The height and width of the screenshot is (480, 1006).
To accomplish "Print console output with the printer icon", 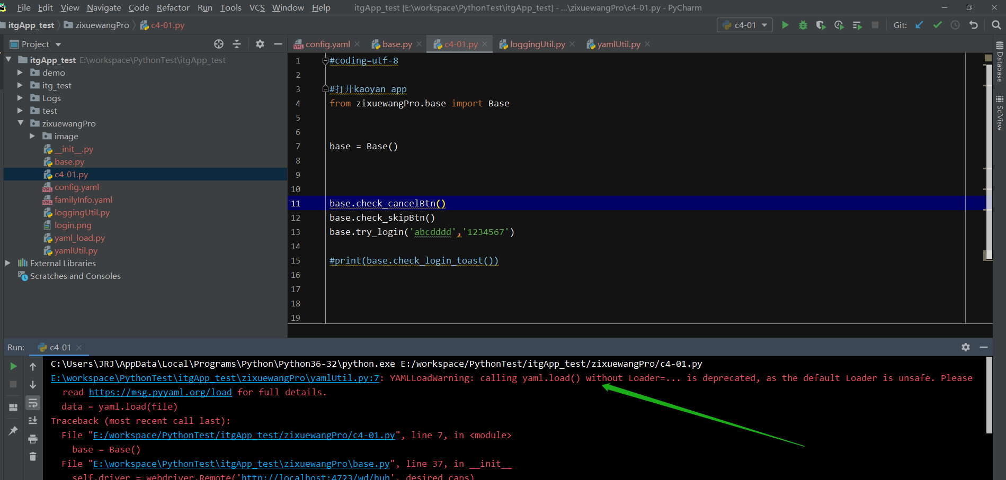I will tap(33, 439).
